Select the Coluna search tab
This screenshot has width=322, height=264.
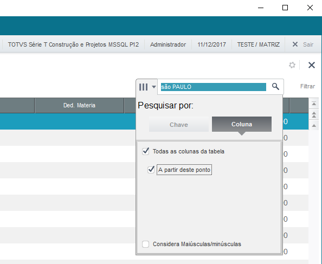pyautogui.click(x=242, y=124)
